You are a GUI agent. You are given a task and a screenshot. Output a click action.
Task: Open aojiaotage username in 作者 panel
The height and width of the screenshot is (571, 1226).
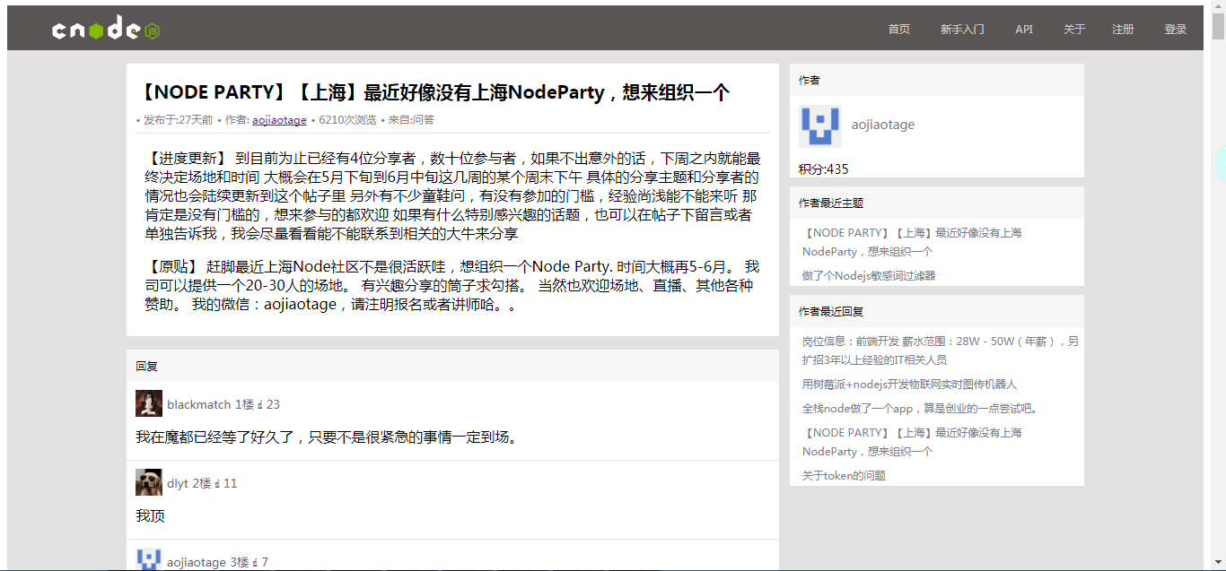(x=883, y=125)
